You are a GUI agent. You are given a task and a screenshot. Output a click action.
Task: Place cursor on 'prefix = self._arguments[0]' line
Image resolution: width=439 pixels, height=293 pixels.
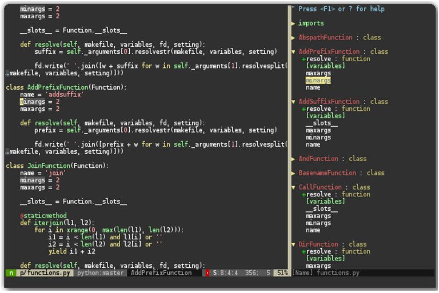[x=155, y=130]
